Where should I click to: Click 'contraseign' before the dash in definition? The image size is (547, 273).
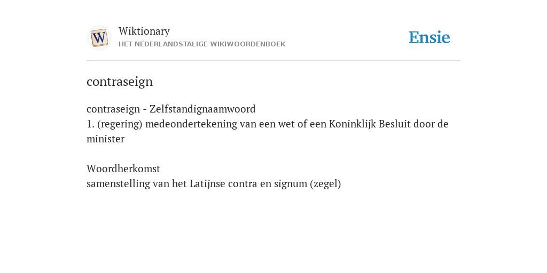pos(113,109)
